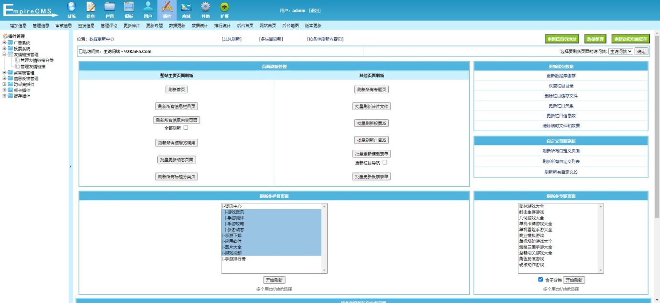Viewport: 660px width, 303px height.
Task: Click 开始刷新 under the column list
Action: (x=274, y=280)
